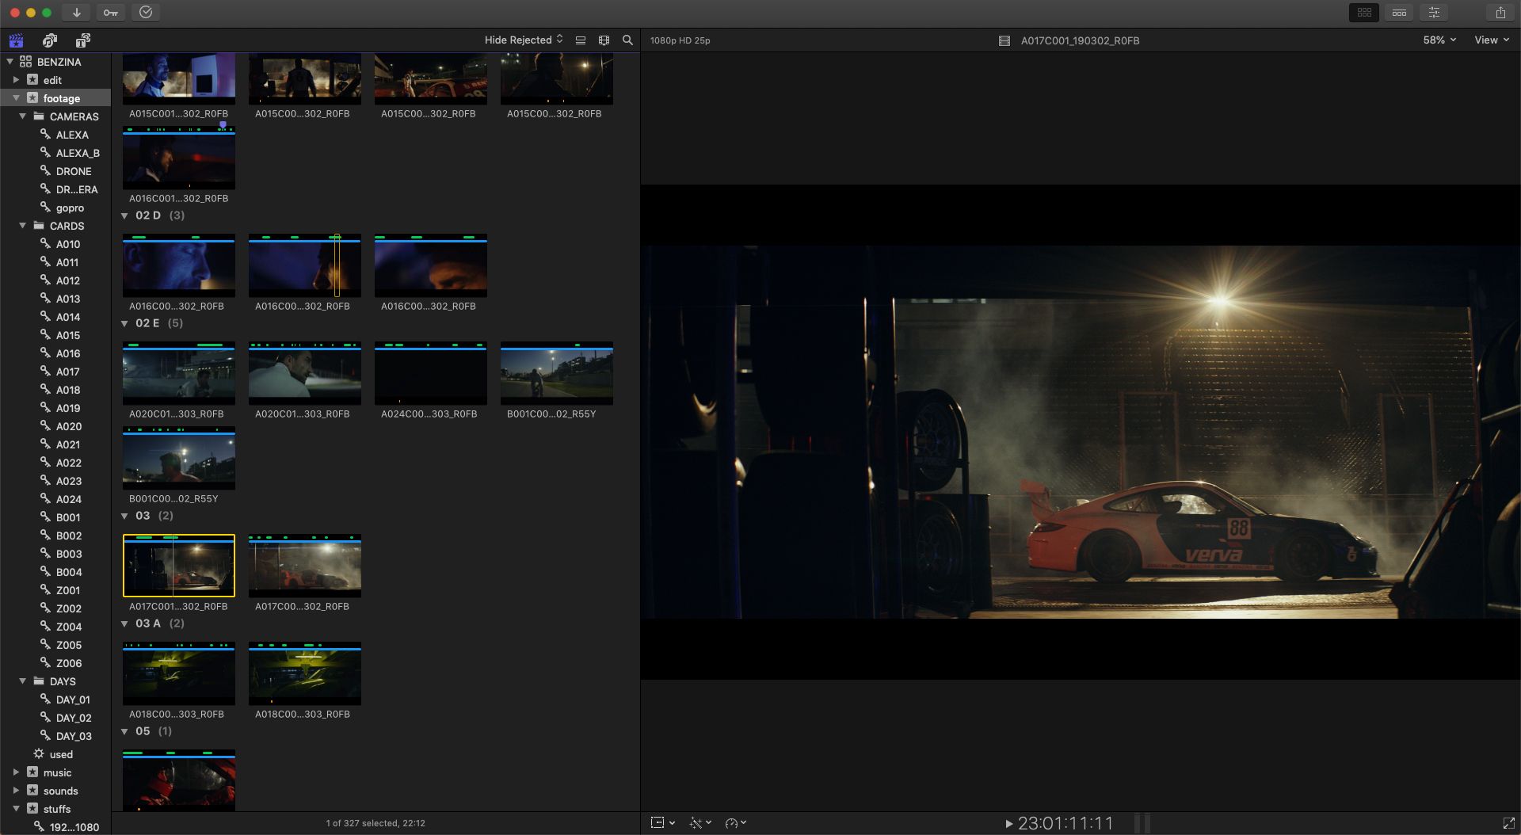Expand the sounds event
Screen dimensions: 1521x835
coord(16,791)
